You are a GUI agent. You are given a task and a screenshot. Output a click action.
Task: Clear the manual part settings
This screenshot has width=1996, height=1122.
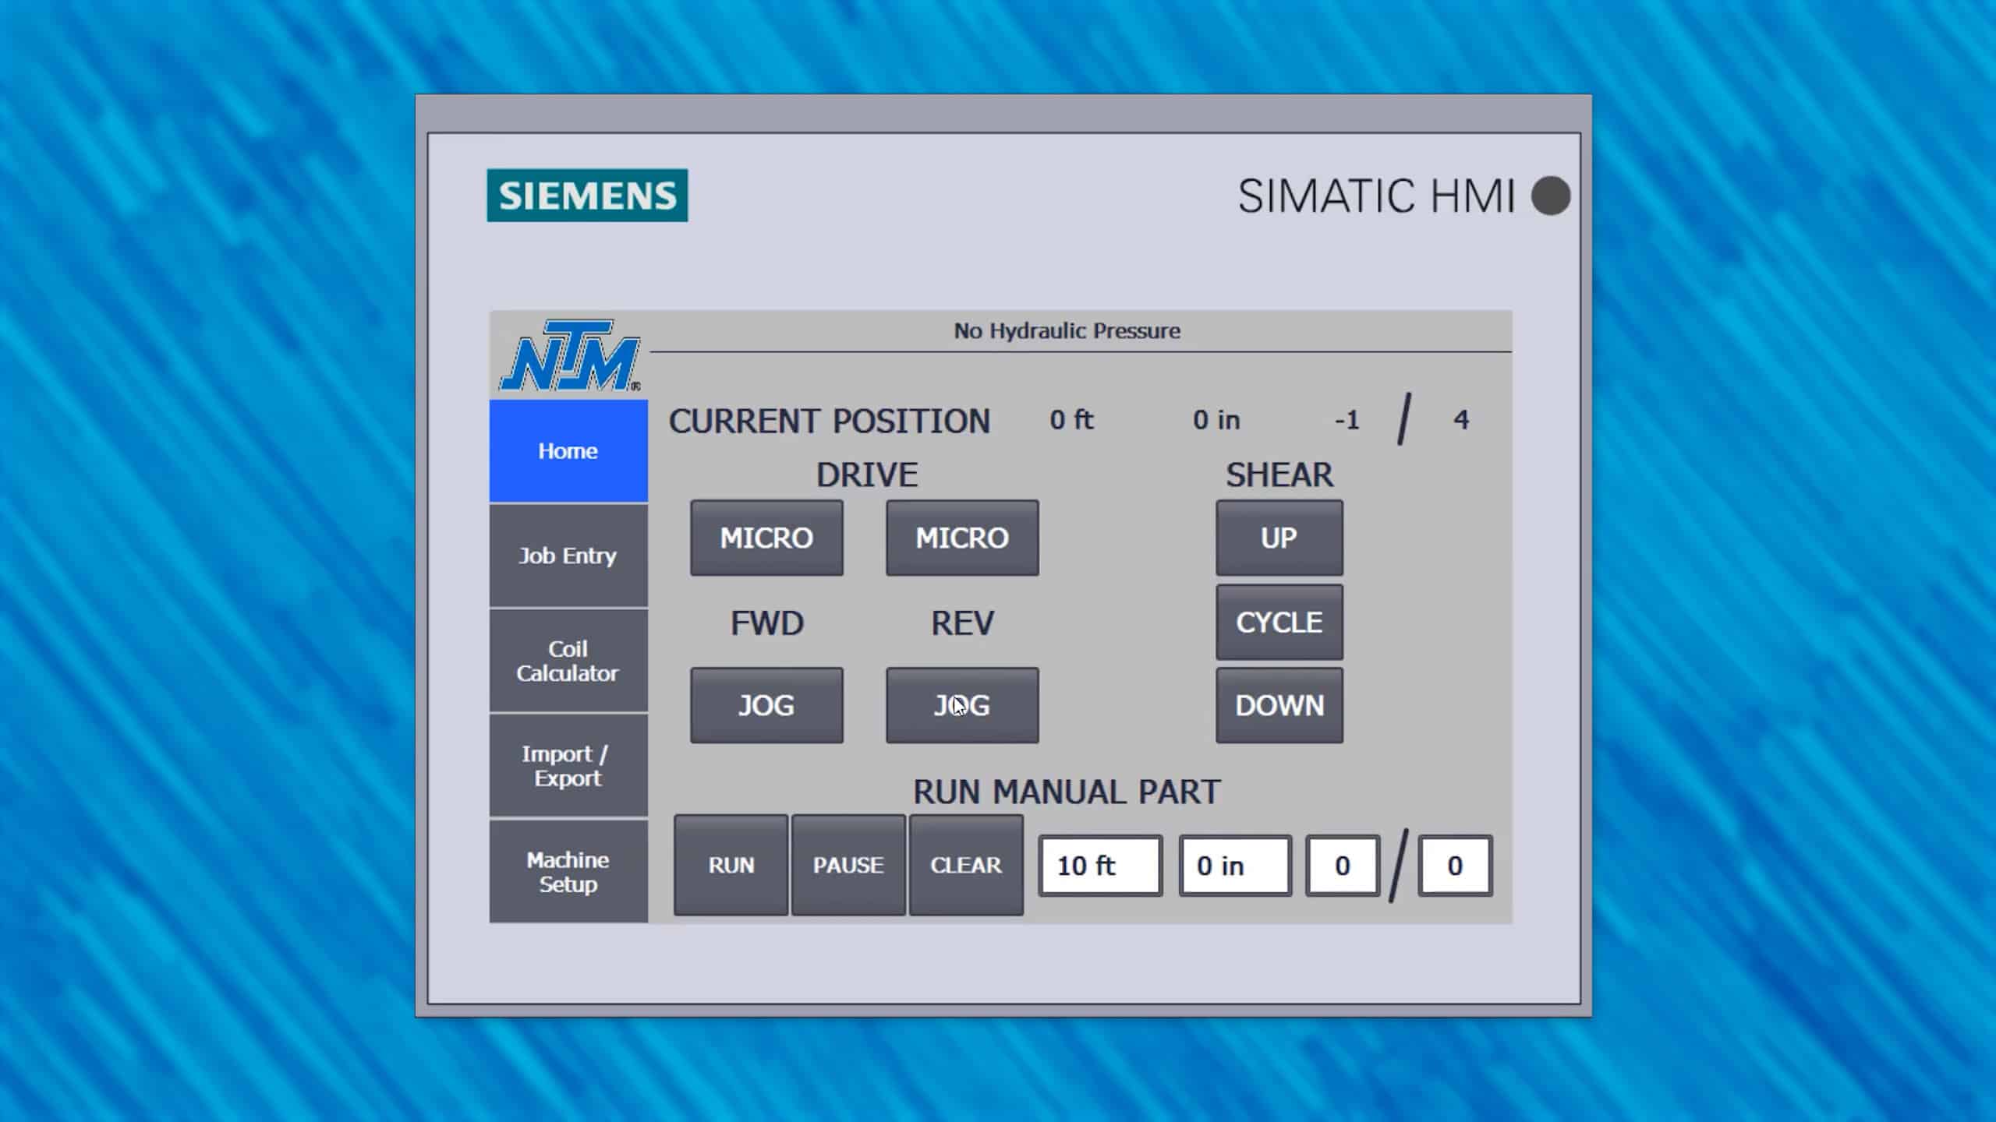[x=966, y=865]
